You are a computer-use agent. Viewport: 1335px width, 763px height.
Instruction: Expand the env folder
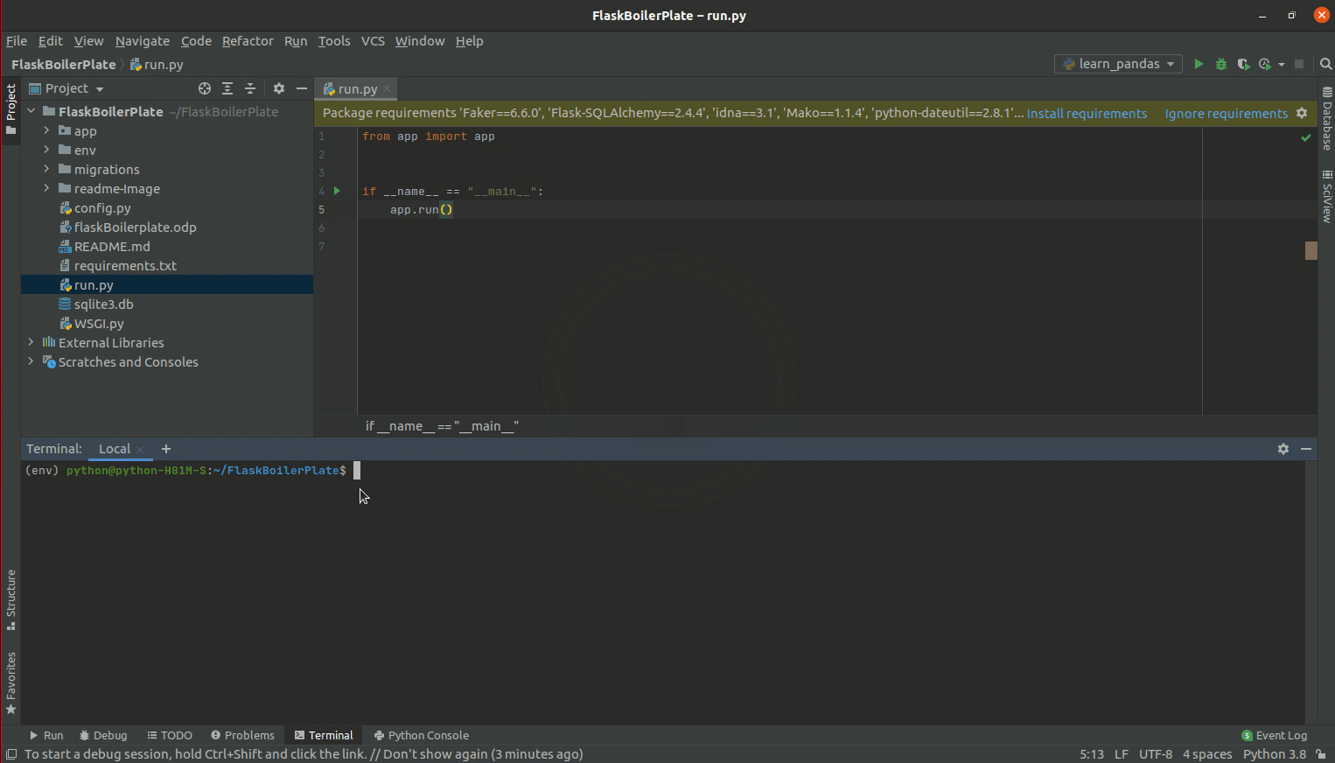pyautogui.click(x=46, y=150)
